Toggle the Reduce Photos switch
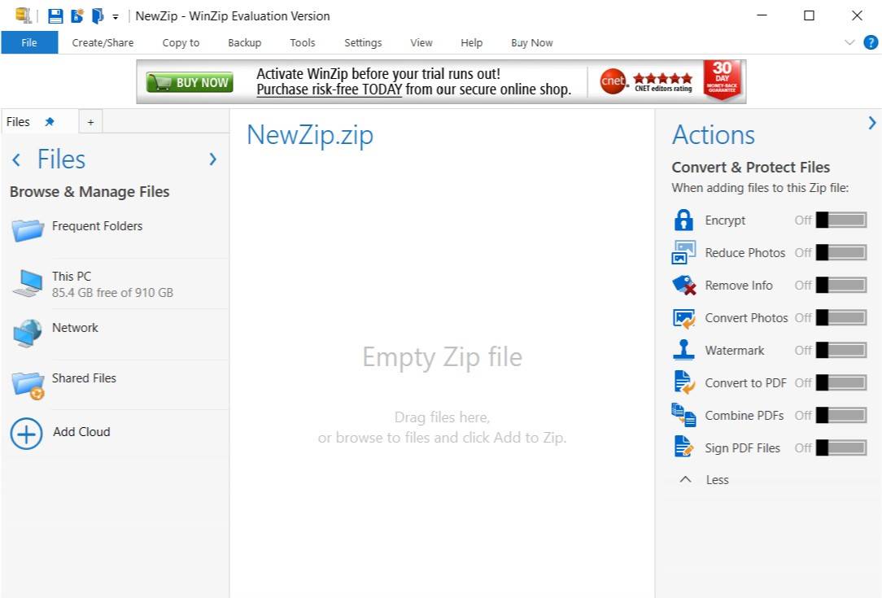 (x=841, y=252)
